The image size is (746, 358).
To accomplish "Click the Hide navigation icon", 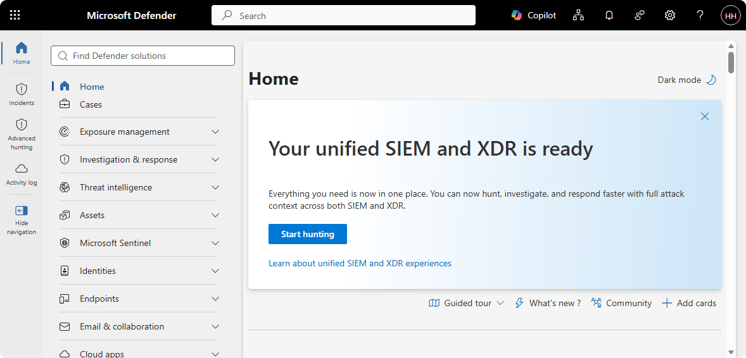I will pos(22,211).
